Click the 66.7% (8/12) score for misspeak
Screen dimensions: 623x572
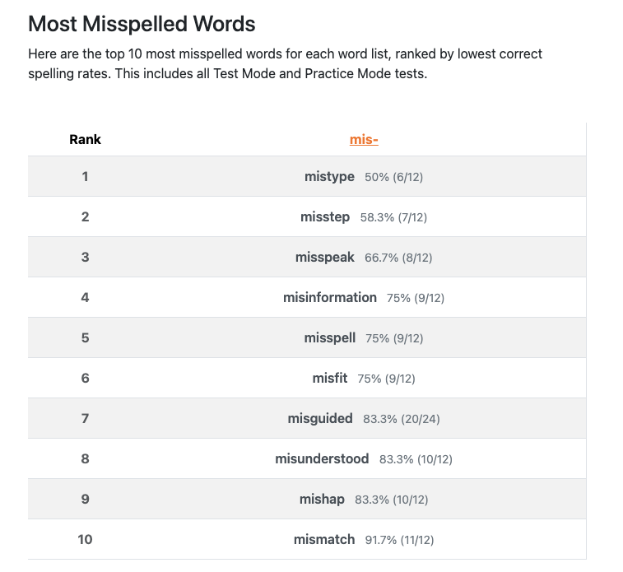[x=398, y=258]
